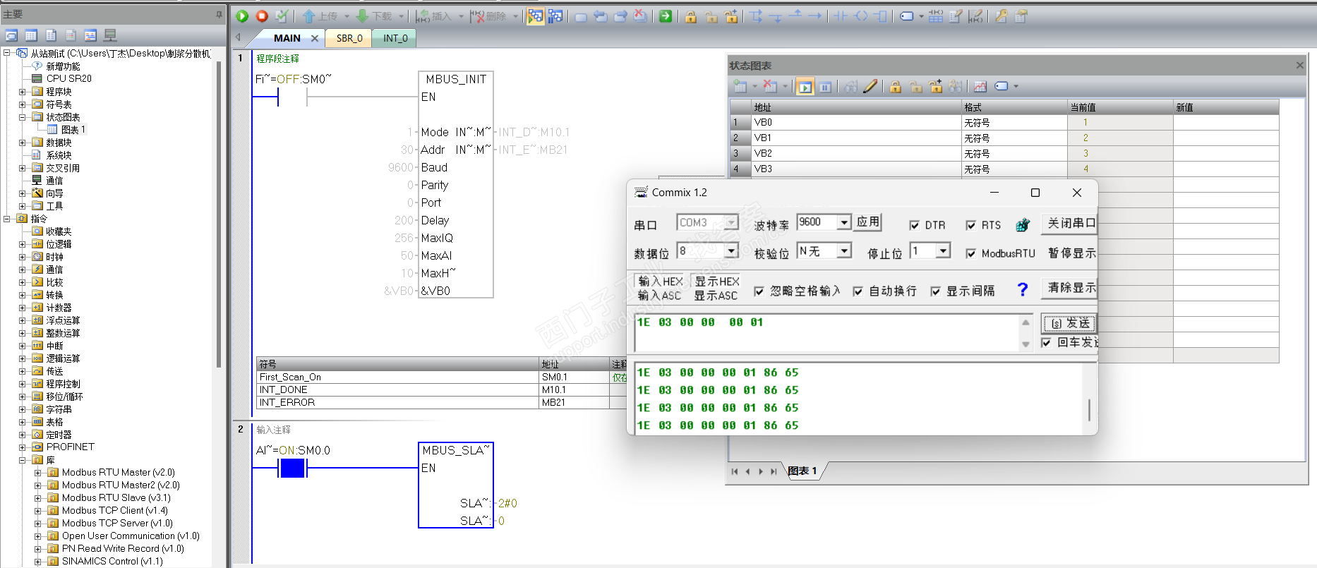
Task: Click the program status monitoring toolbar icon
Action: tap(535, 16)
